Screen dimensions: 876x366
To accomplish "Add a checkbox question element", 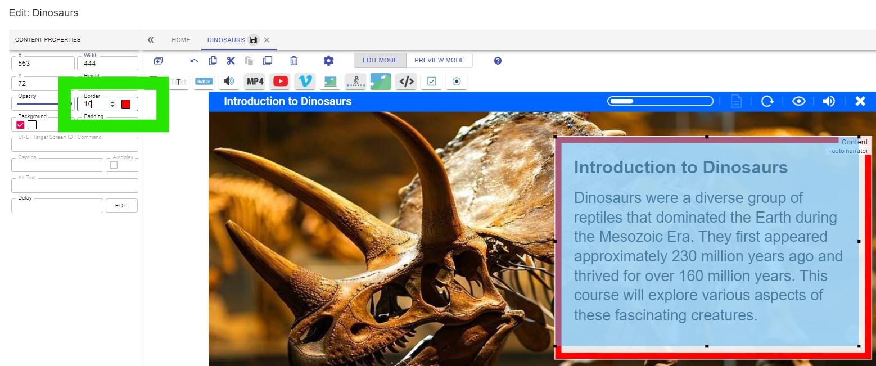I will coord(431,82).
